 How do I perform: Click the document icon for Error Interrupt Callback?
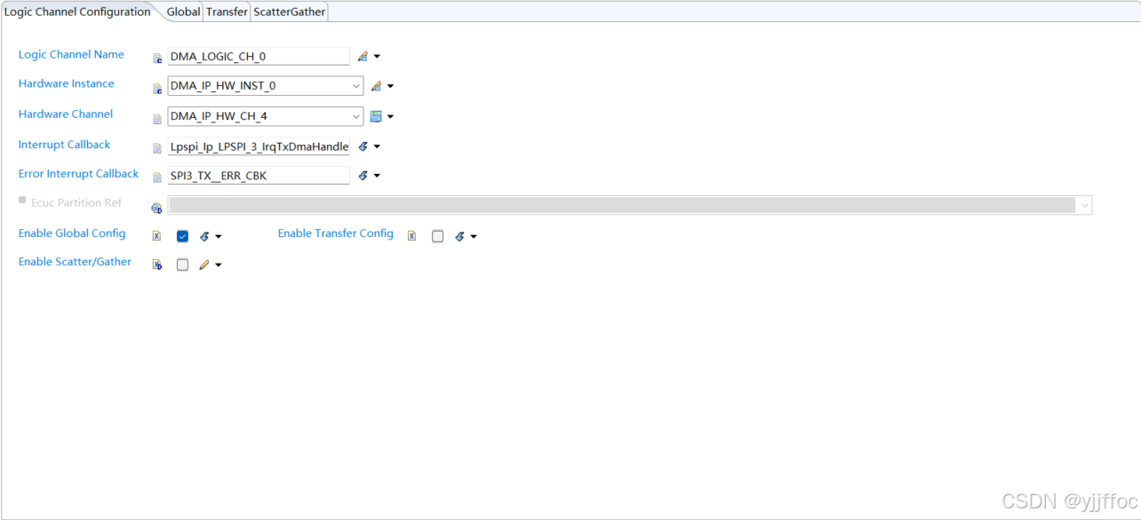tap(157, 177)
